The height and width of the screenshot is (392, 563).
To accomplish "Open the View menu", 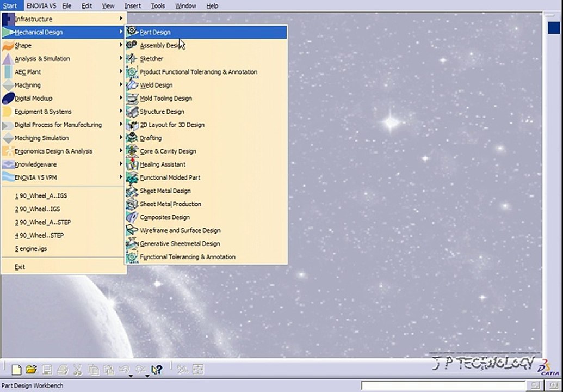I will 108,6.
